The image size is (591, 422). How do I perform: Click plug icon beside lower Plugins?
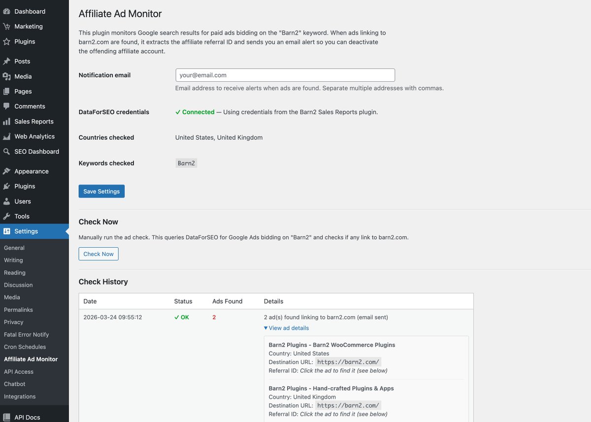[x=6, y=186]
